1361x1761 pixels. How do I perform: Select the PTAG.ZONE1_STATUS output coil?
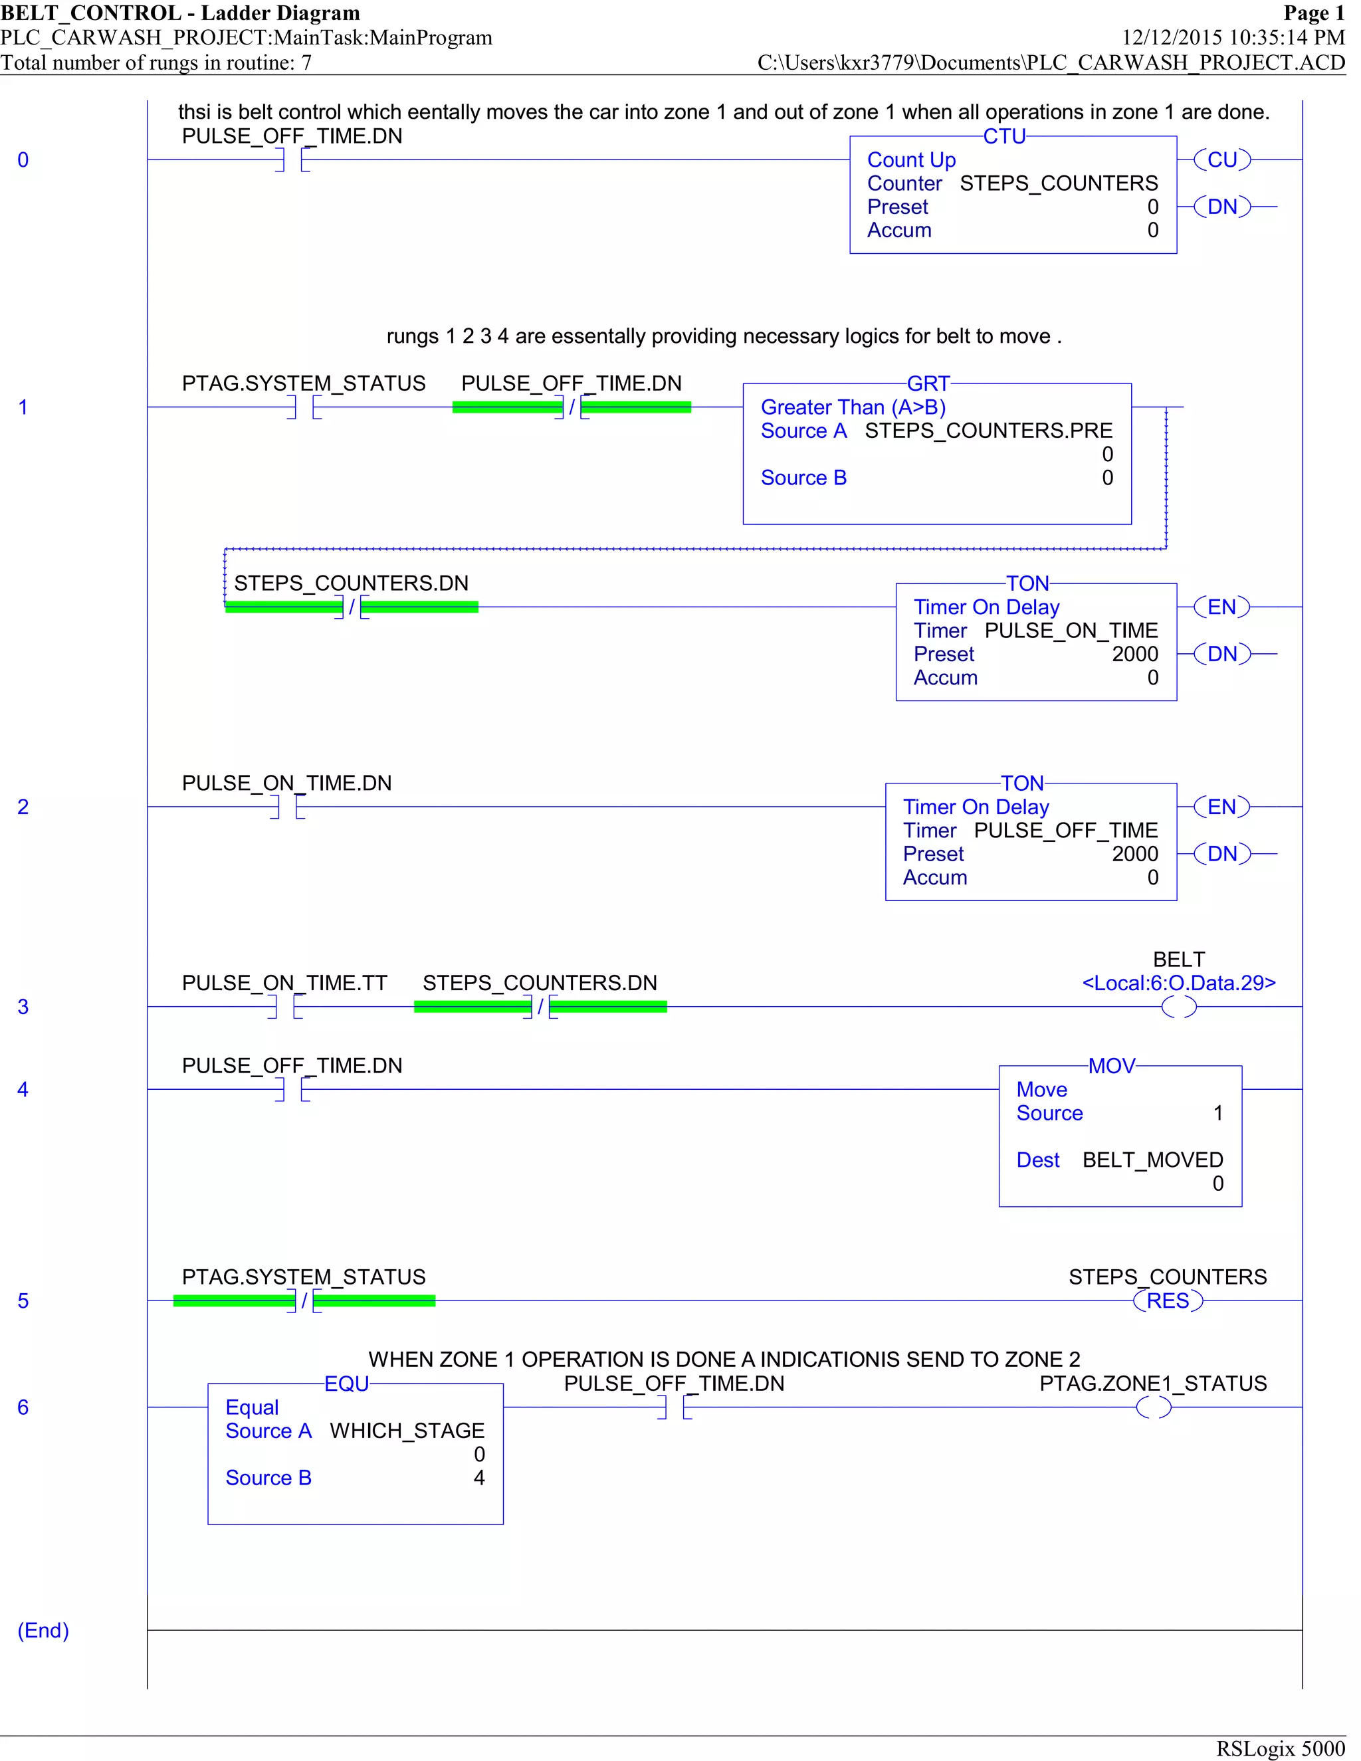[1153, 1407]
